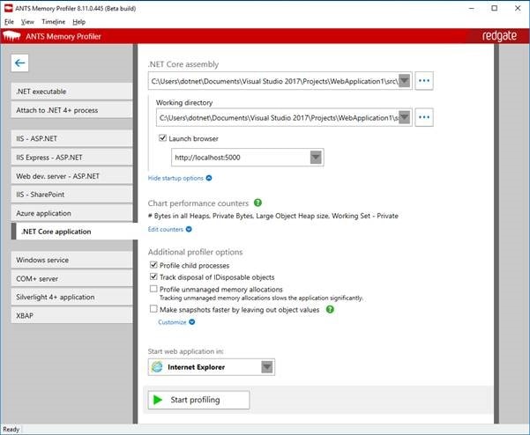Click the redgate logo
The width and height of the screenshot is (530, 435).
click(x=499, y=36)
